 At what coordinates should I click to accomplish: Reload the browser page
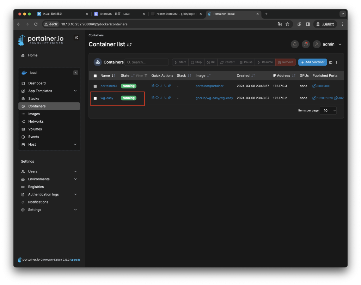(x=36, y=24)
